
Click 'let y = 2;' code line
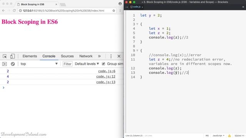pyautogui.click(x=151, y=15)
